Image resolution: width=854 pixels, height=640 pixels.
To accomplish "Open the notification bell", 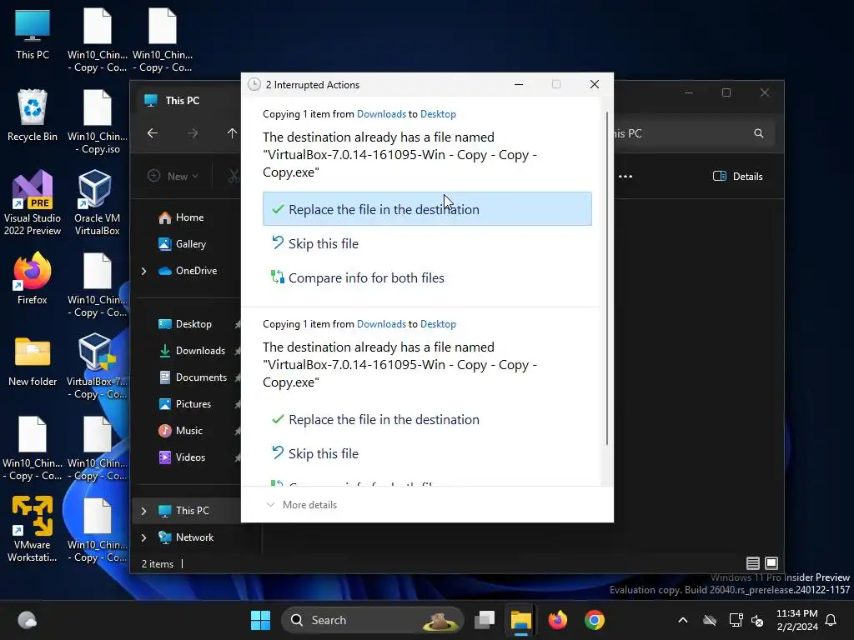I will tap(831, 620).
